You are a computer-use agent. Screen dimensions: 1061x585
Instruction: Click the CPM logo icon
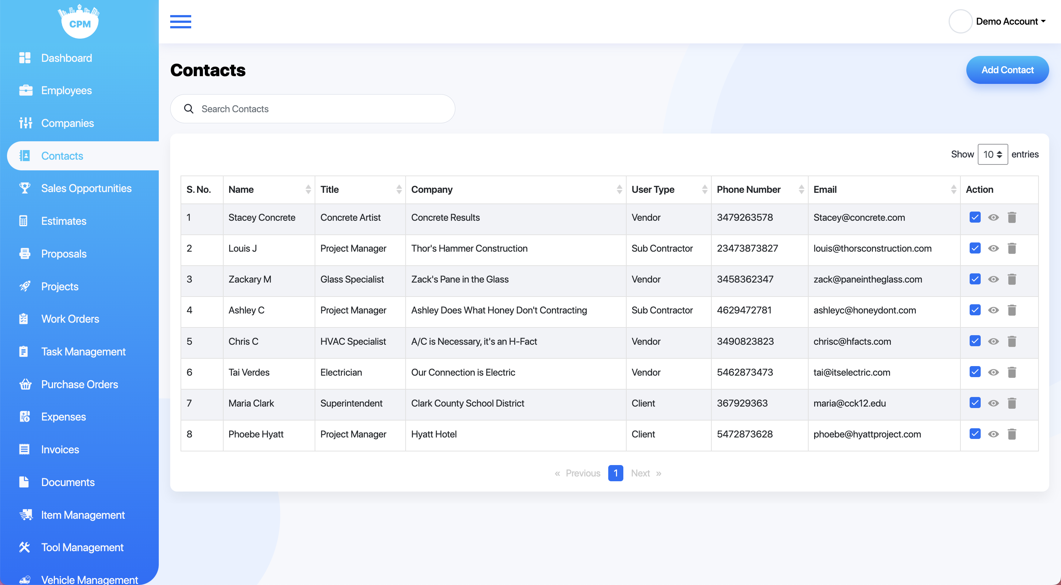[x=79, y=21]
